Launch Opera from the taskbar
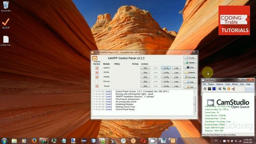256x144 pixels. pos(143,141)
